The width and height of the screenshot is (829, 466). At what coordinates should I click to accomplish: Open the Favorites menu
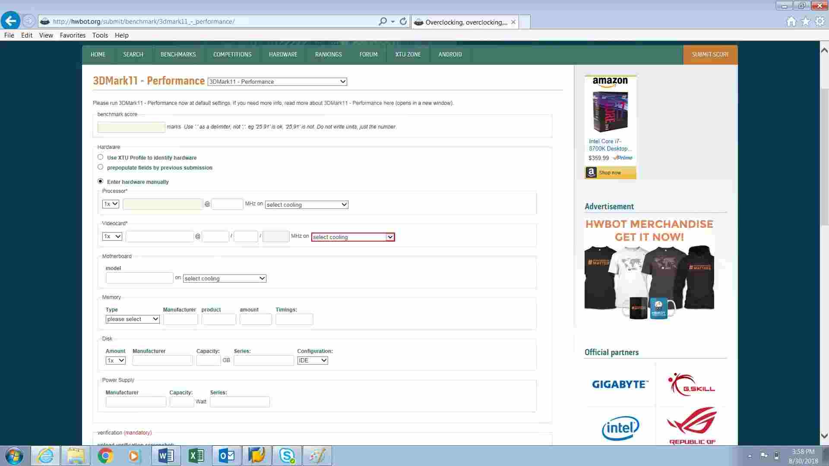coord(73,35)
